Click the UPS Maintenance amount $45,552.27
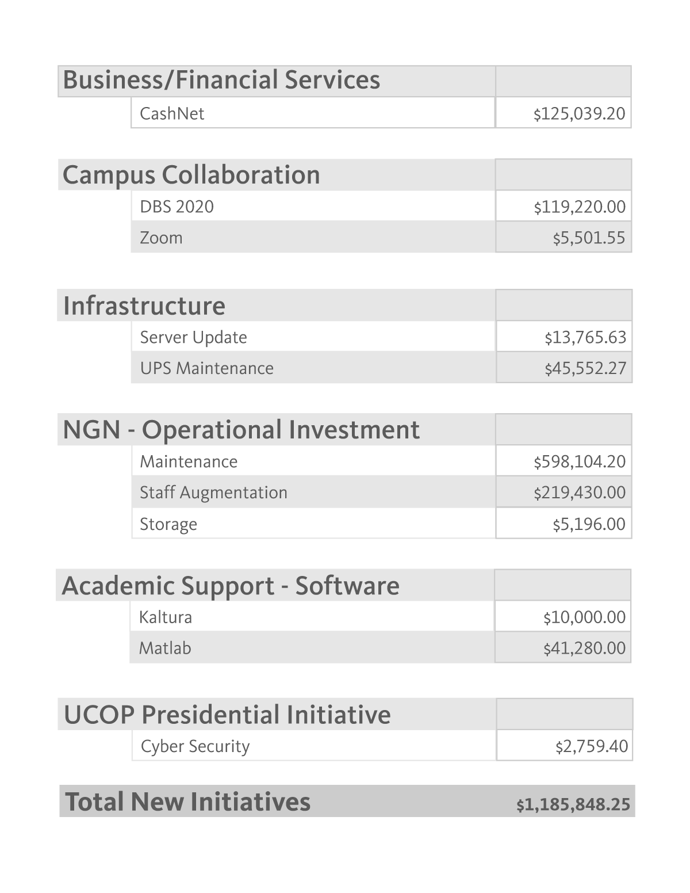The image size is (690, 893). click(585, 368)
